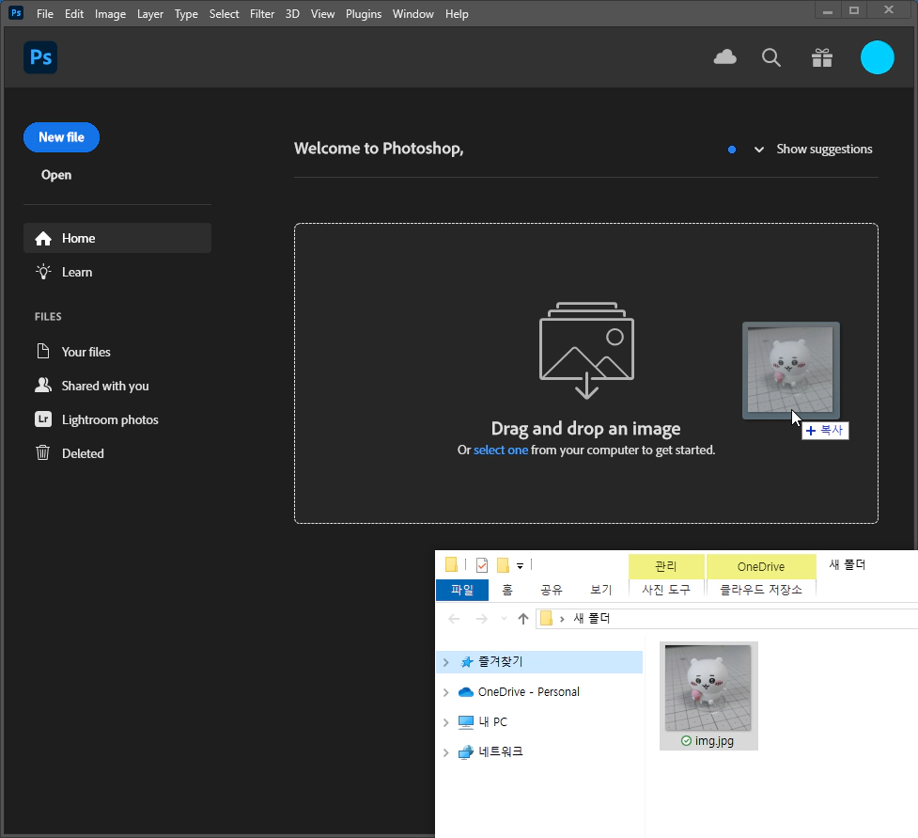Open the Type menu
This screenshot has width=918, height=838.
pyautogui.click(x=186, y=14)
